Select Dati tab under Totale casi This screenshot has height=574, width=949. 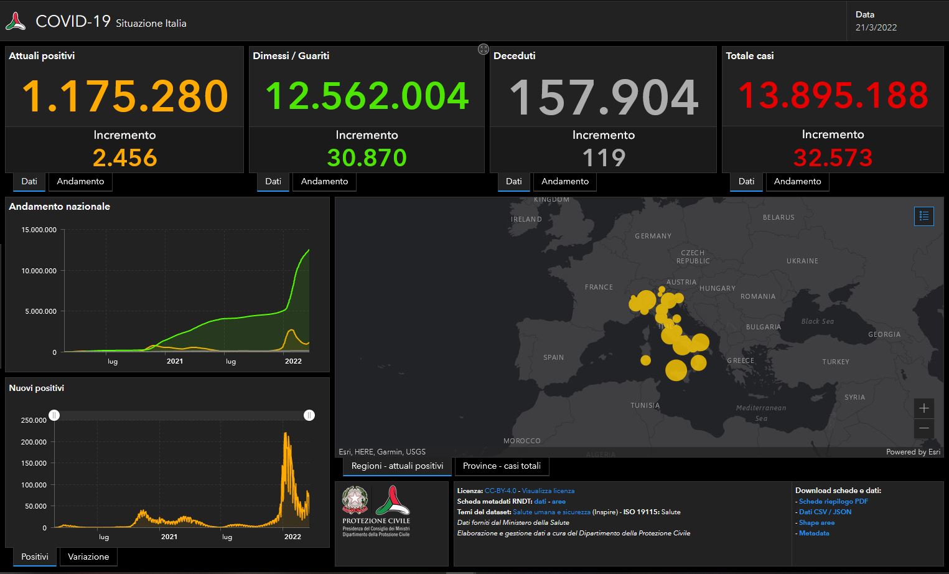click(746, 181)
